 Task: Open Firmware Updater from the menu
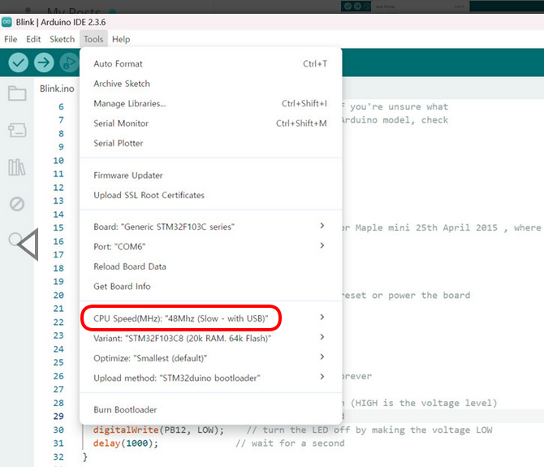point(210,175)
